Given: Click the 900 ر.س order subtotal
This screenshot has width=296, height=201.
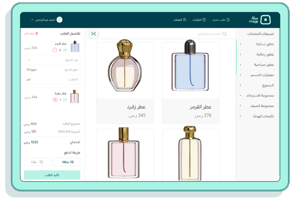Looking at the screenshot, I should click(30, 124).
